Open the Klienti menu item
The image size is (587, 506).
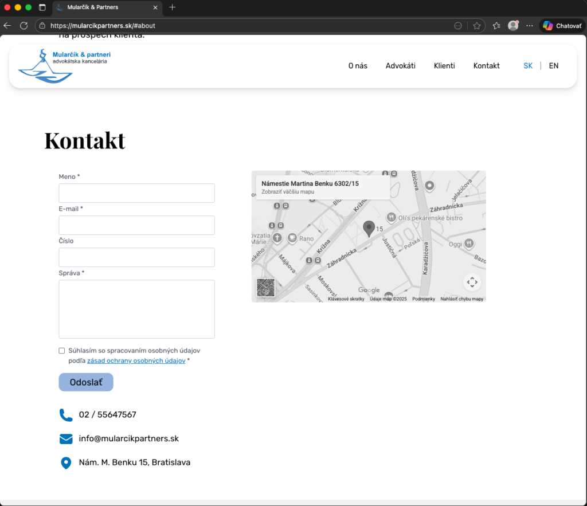click(444, 66)
